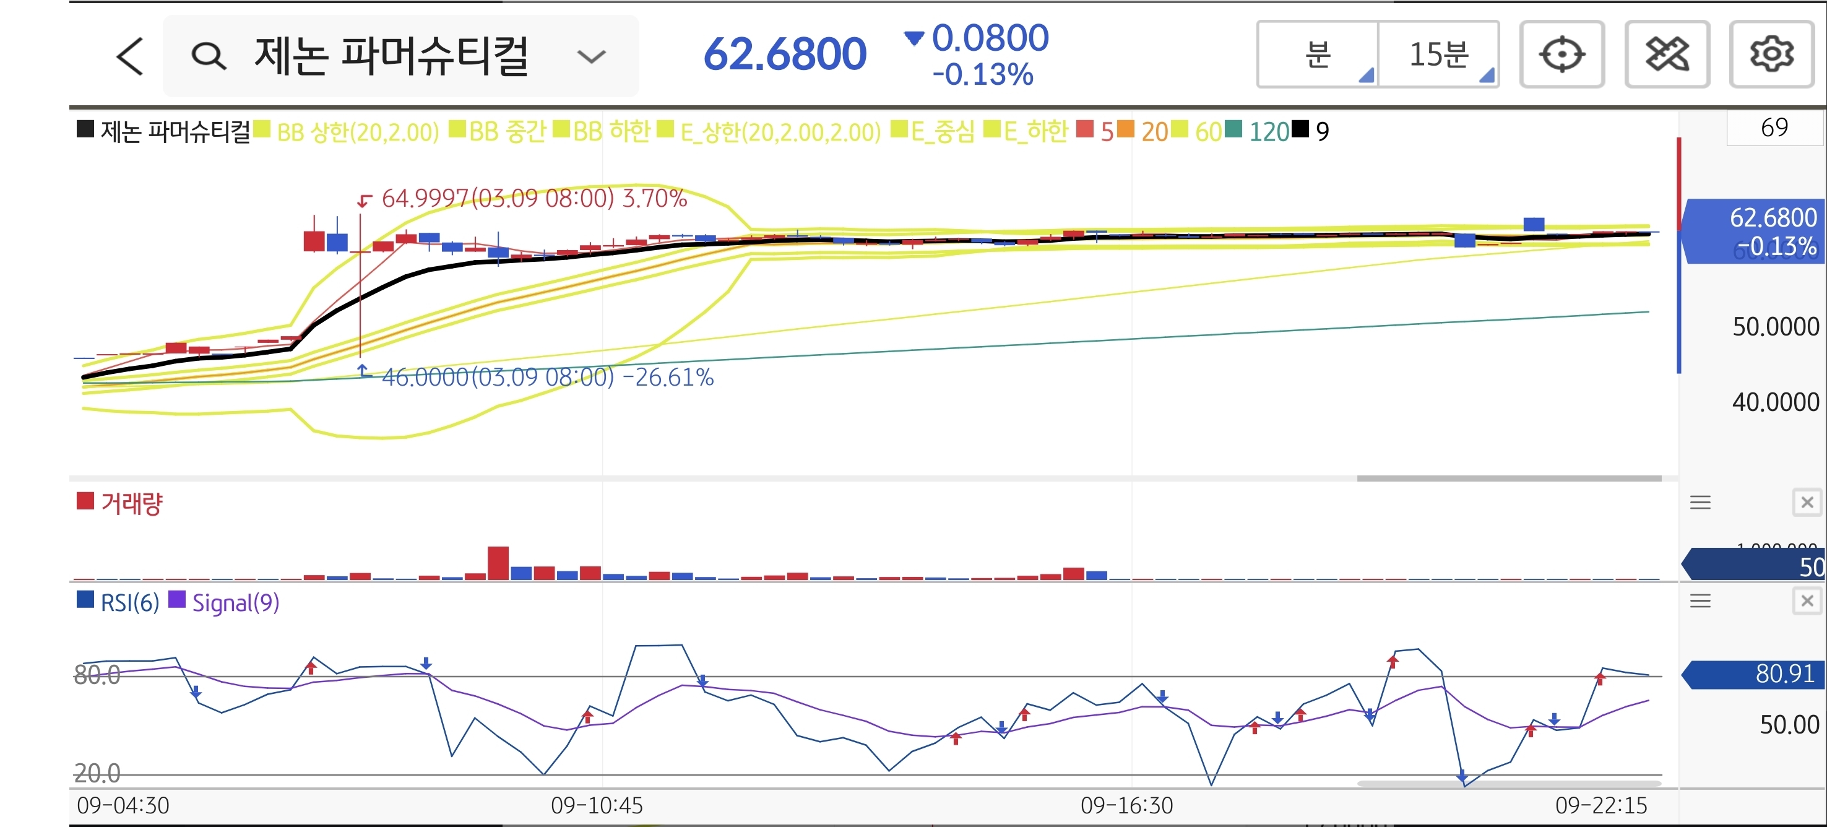The image size is (1827, 827).
Task: Close the volume indicator panel
Action: pos(1807,503)
